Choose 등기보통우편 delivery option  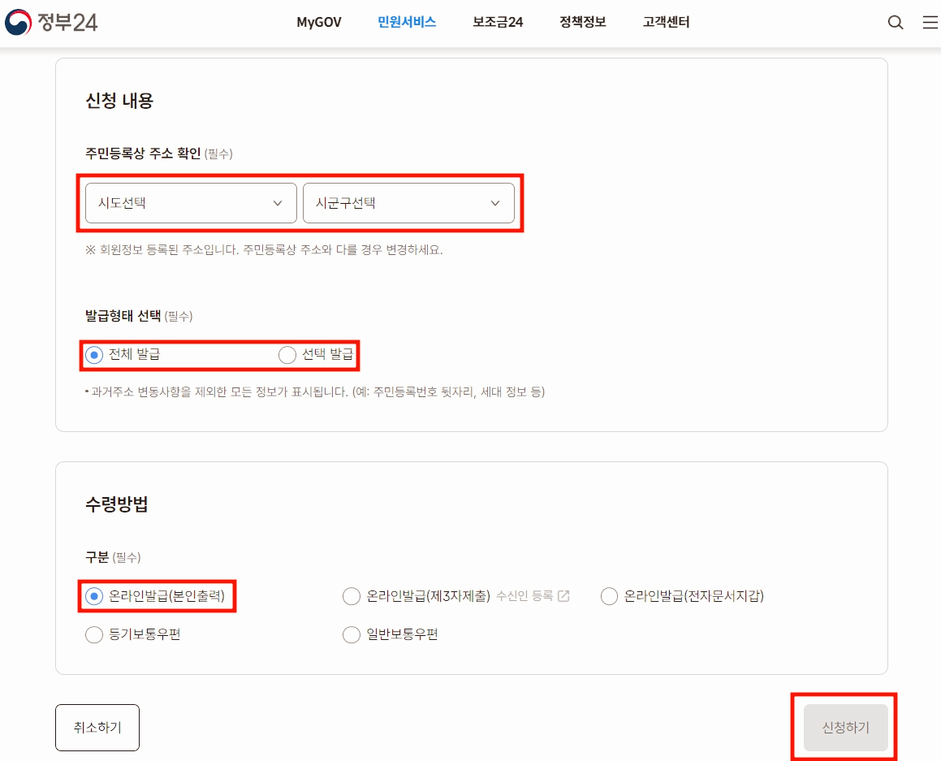(x=93, y=634)
